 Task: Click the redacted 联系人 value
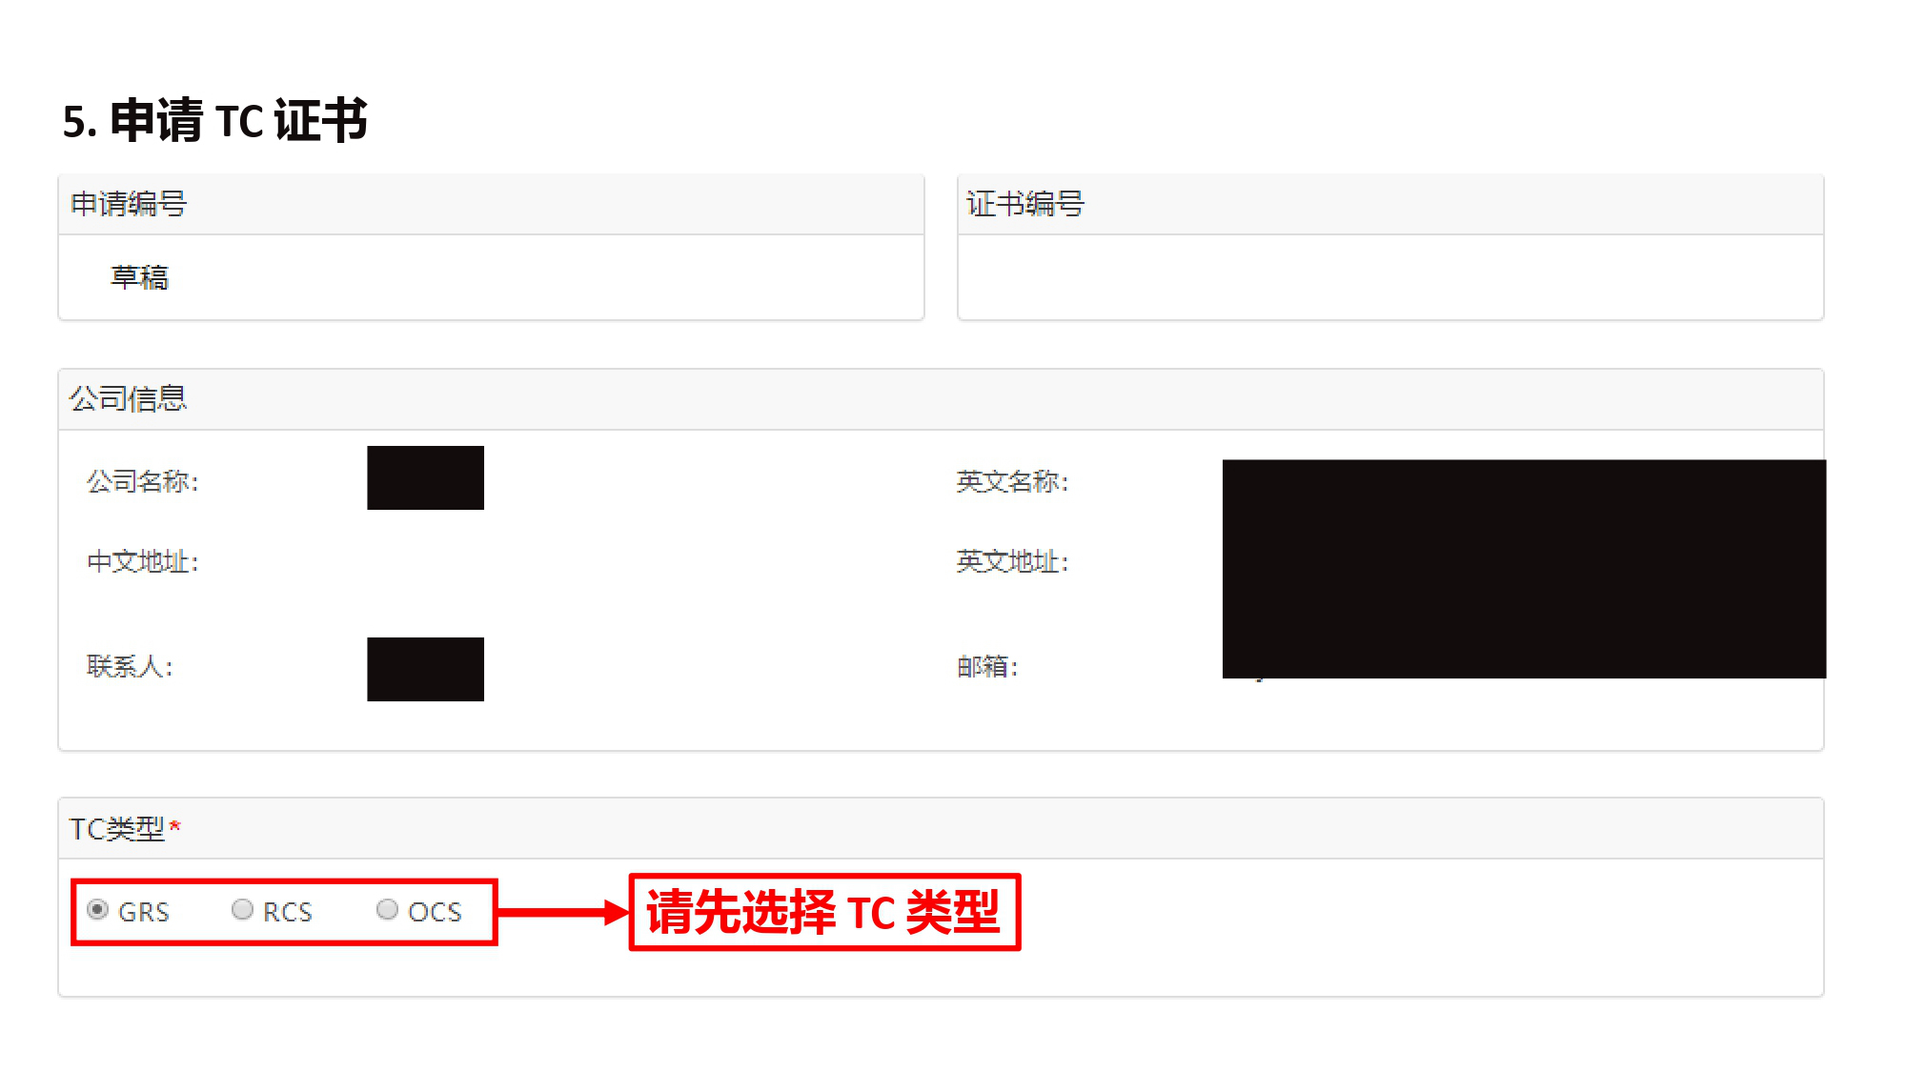[426, 669]
